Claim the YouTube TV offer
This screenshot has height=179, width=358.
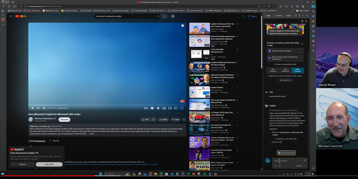point(49,164)
